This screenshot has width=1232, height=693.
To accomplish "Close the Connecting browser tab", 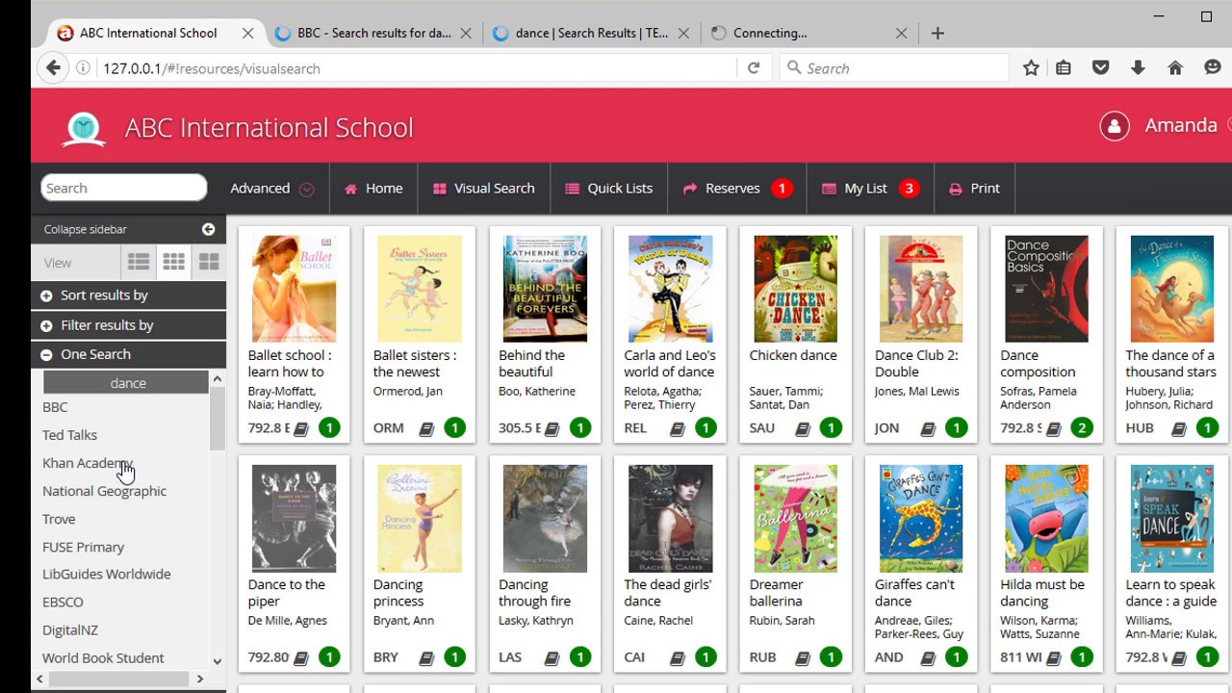I will (x=901, y=33).
